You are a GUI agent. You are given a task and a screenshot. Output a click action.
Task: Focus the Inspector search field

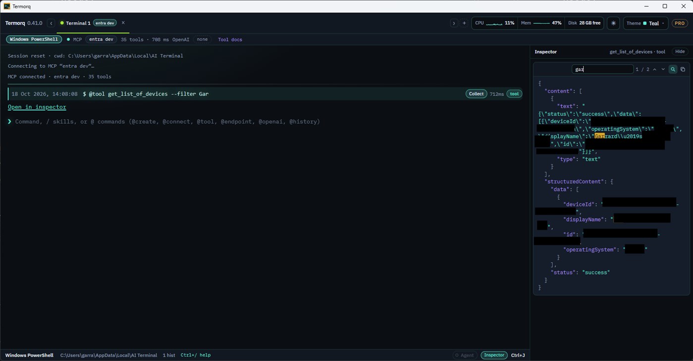pyautogui.click(x=602, y=69)
